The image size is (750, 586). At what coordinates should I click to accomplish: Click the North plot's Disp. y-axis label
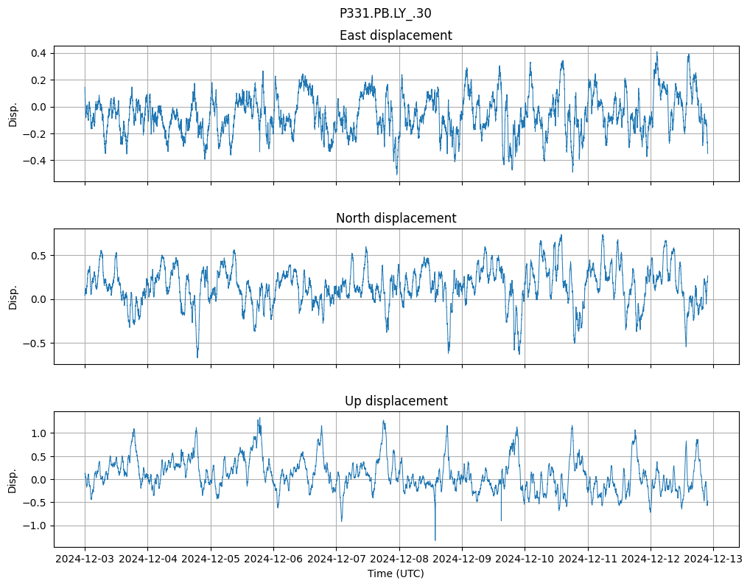13,296
